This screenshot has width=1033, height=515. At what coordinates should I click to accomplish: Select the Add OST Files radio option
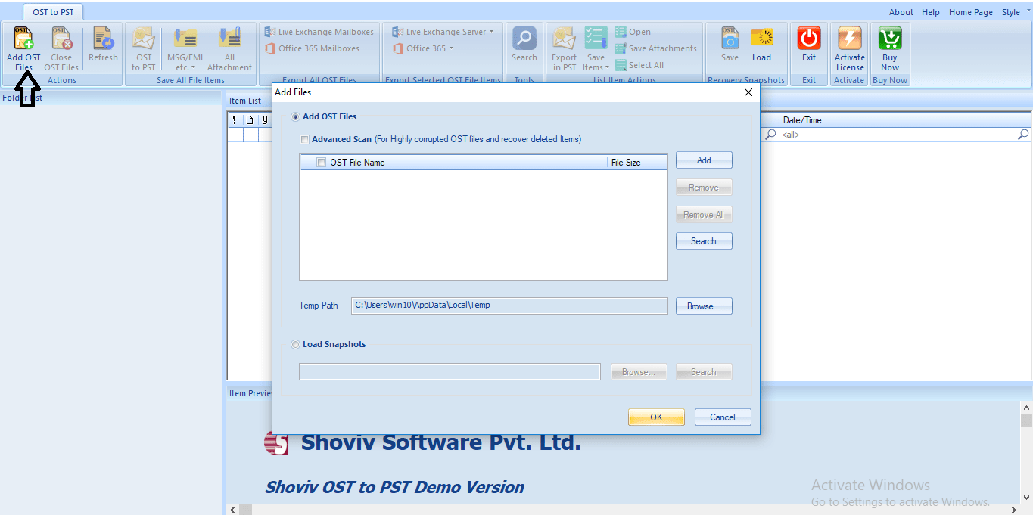[x=296, y=117]
